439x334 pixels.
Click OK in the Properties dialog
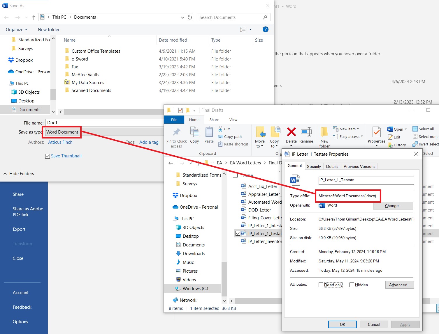point(342,324)
